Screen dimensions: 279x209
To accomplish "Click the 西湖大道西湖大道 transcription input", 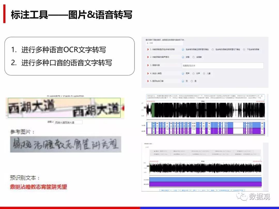I will click(x=68, y=122).
